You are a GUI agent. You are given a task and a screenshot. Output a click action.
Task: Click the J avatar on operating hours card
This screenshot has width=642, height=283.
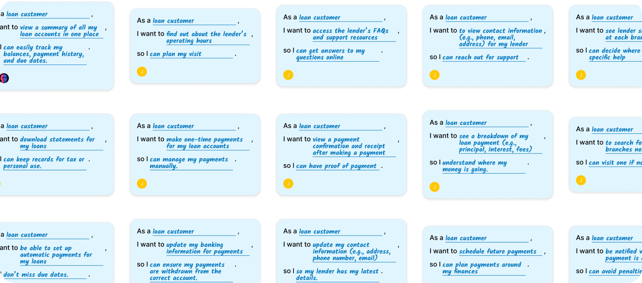pyautogui.click(x=142, y=71)
